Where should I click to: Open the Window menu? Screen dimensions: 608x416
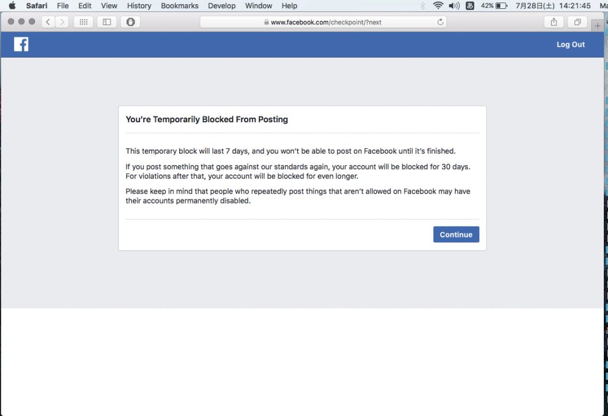click(258, 6)
